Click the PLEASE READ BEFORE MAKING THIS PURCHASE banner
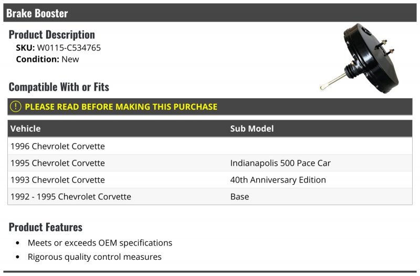420x276 pixels. coord(210,107)
